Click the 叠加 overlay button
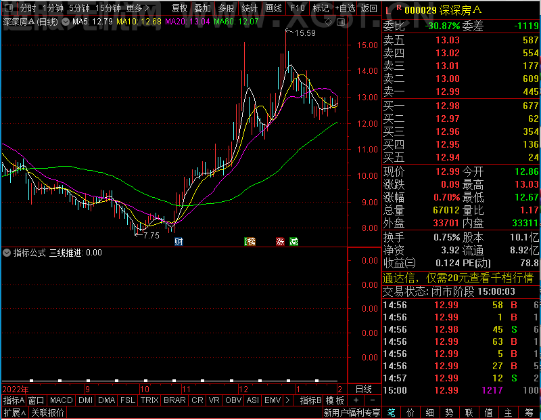Image resolution: width=541 pixels, height=420 pixels. click(x=203, y=8)
